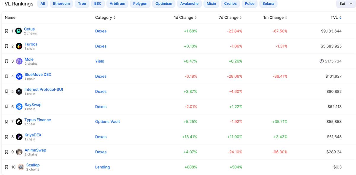Click the Cetus protocol logo icon
The image size is (356, 175).
point(19,31)
